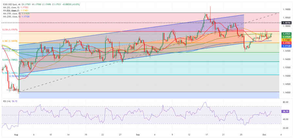The height and width of the screenshot is (139, 294).
Task: Select the blue 1.17120 MA price tag
Action: pos(286,46)
